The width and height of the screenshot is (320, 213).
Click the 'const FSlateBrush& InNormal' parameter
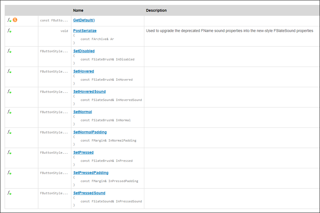[106, 120]
